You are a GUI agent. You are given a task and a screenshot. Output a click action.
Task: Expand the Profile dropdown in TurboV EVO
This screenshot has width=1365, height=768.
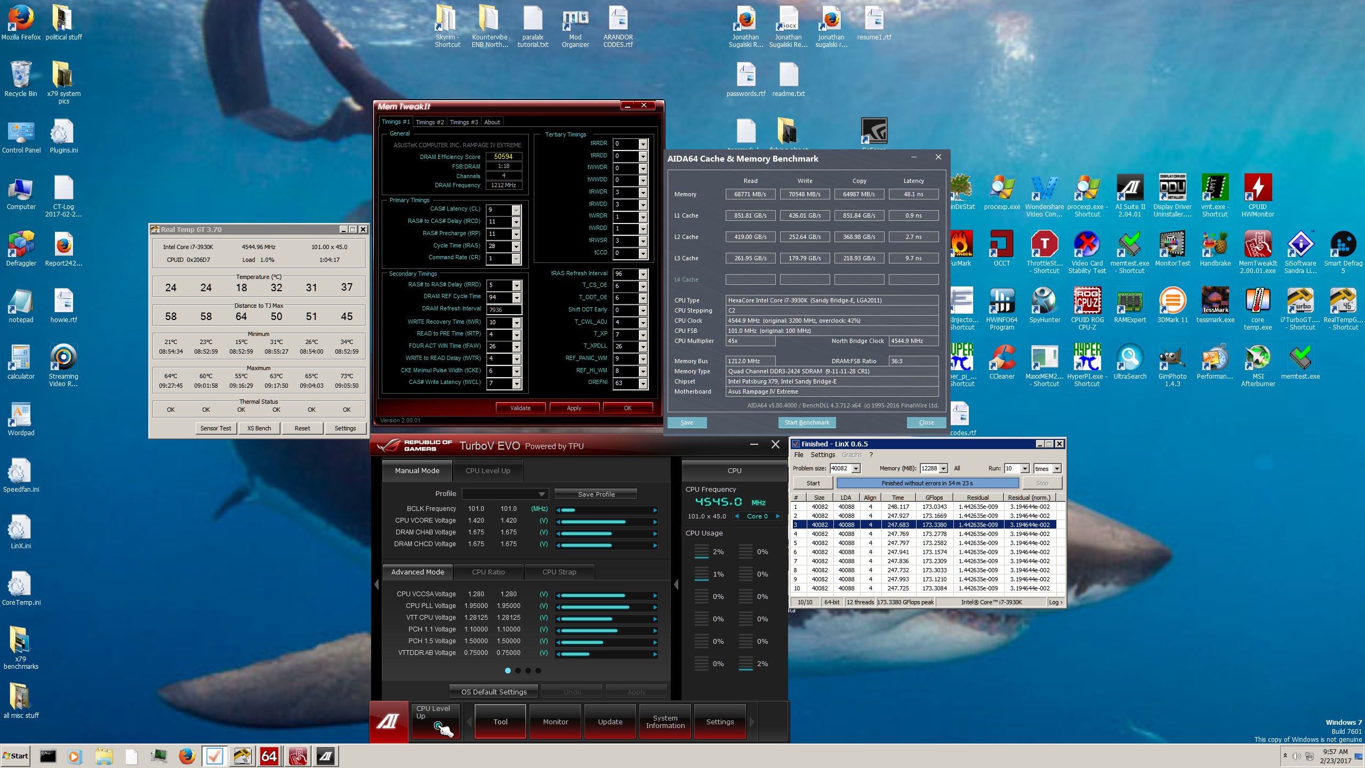click(x=541, y=494)
